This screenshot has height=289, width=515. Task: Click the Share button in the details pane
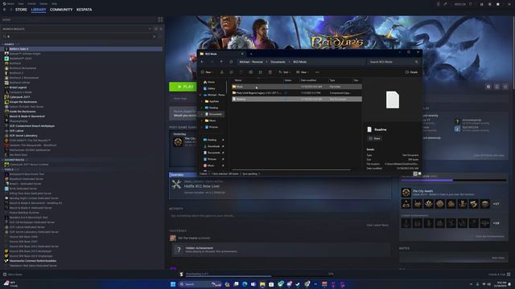coord(374,139)
